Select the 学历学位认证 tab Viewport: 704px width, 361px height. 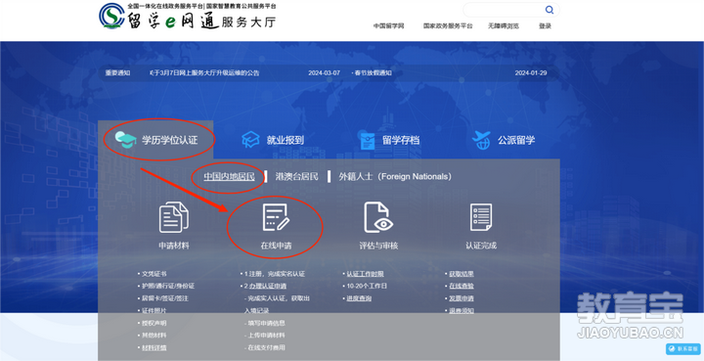(155, 140)
